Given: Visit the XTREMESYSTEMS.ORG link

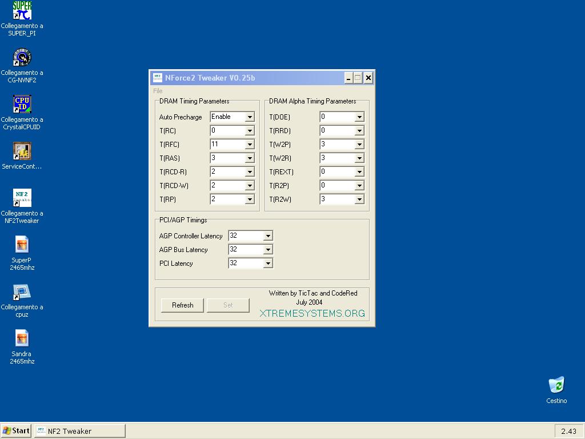Looking at the screenshot, I should pyautogui.click(x=312, y=314).
